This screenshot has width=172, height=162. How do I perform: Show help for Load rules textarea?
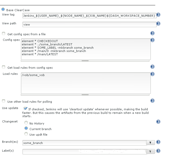pyautogui.click(x=152, y=74)
